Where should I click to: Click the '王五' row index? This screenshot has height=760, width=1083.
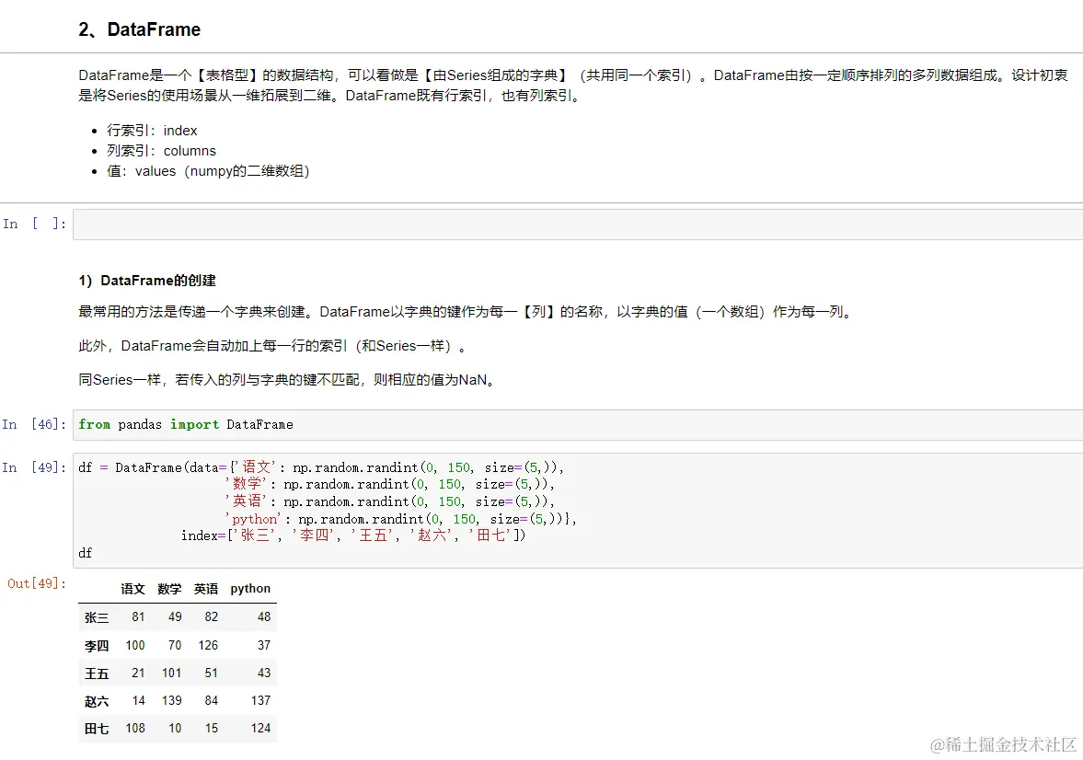[x=97, y=673]
